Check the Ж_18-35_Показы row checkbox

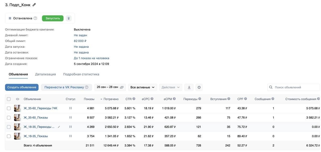pos(9,136)
